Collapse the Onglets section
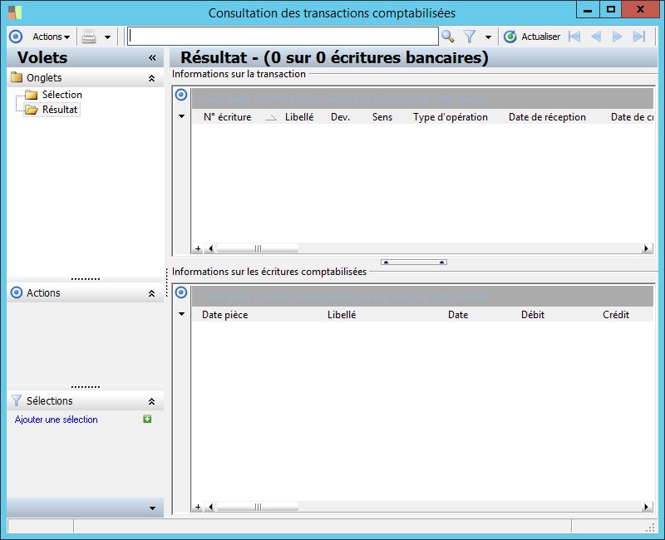Viewport: 665px width, 540px height. (x=151, y=78)
